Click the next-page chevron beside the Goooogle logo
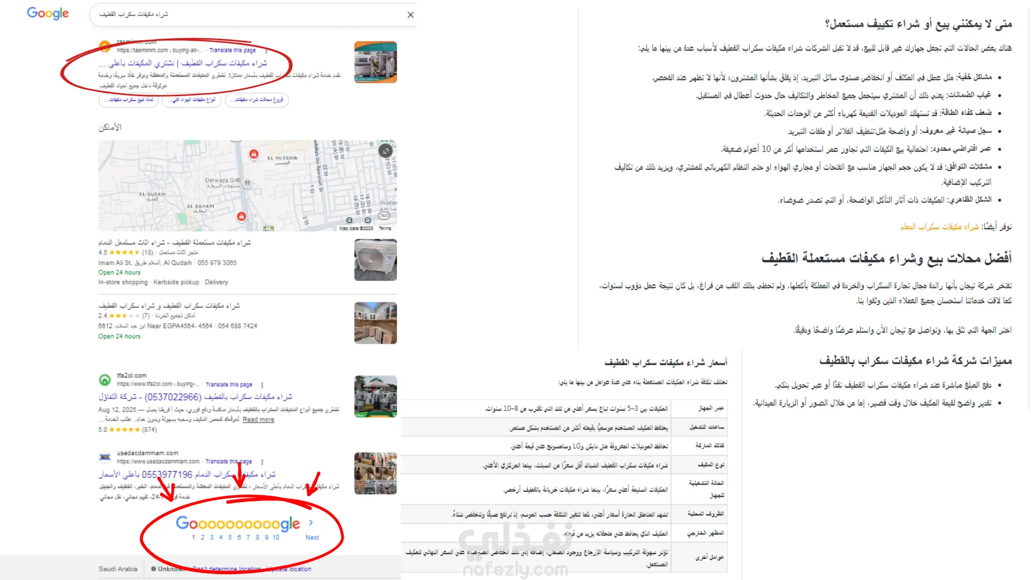The height and width of the screenshot is (580, 1031). (311, 523)
